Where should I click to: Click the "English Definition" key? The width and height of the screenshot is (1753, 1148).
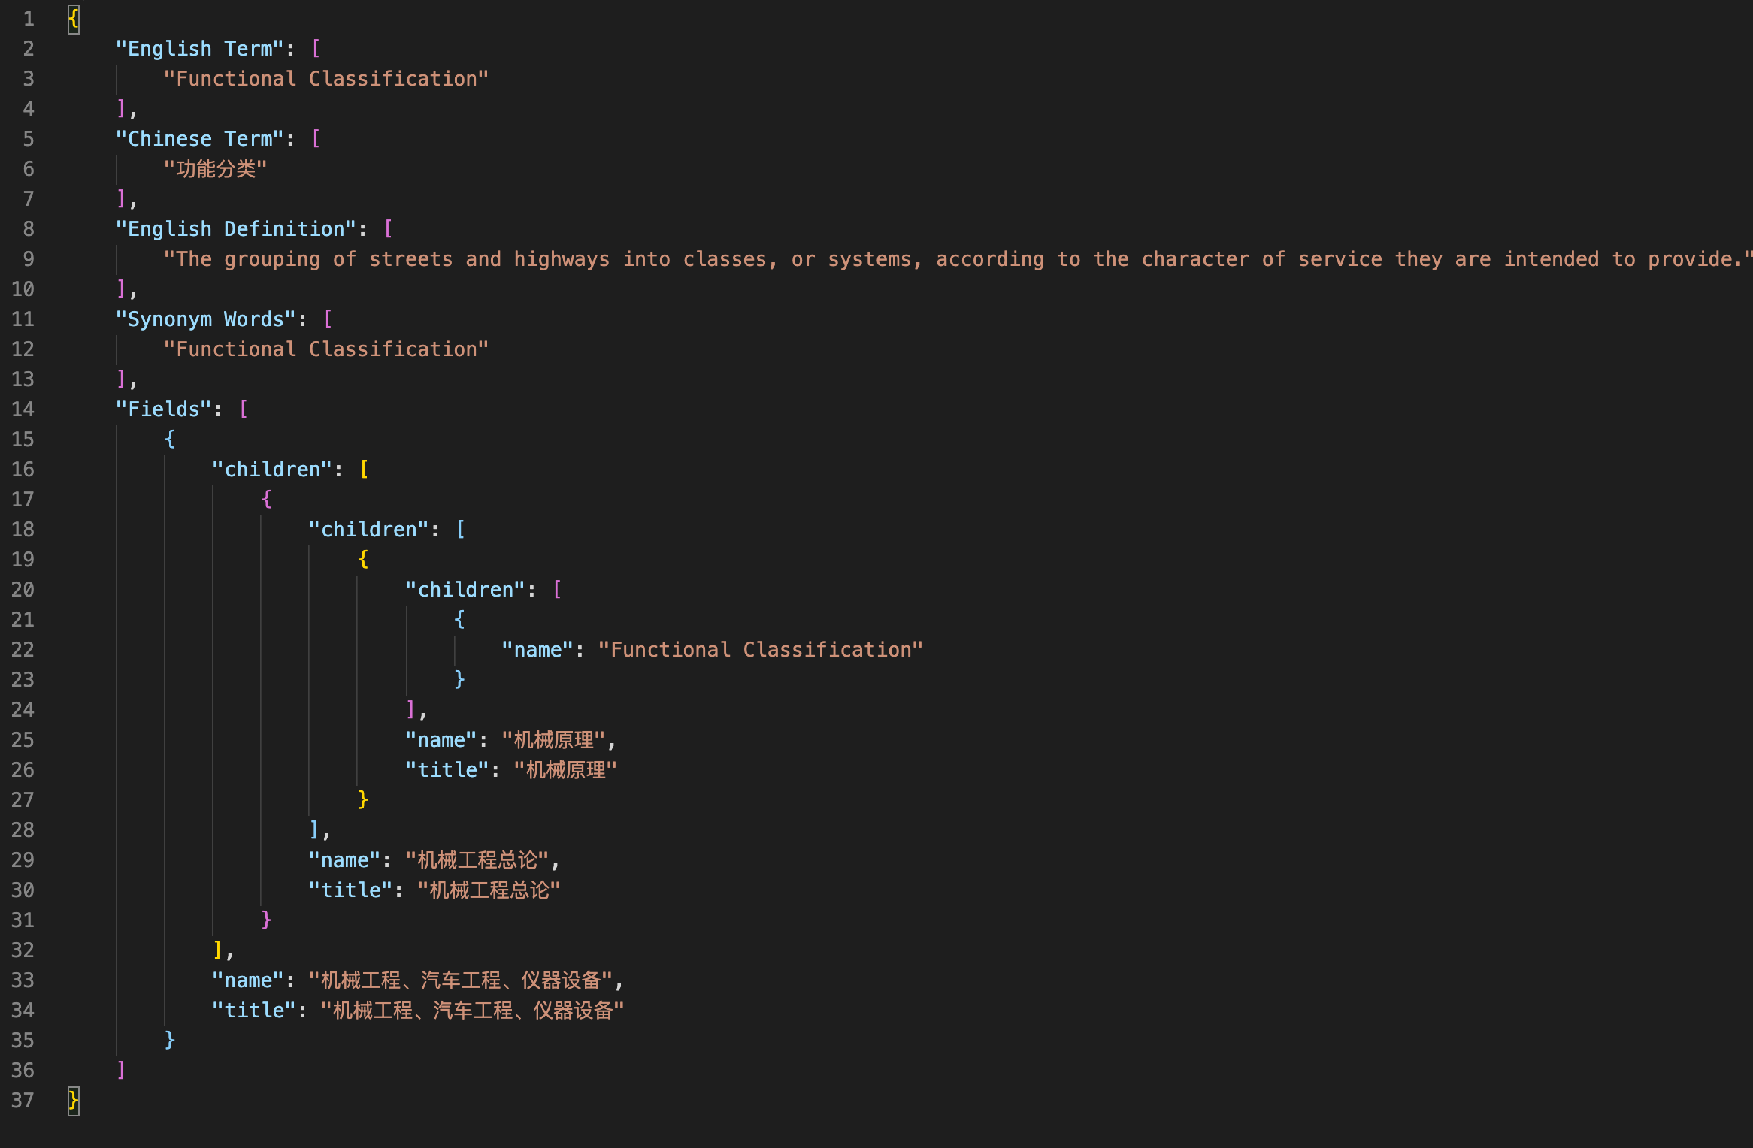tap(235, 229)
